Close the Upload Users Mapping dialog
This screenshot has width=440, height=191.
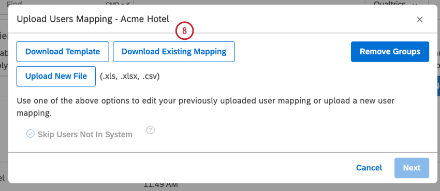pyautogui.click(x=419, y=19)
